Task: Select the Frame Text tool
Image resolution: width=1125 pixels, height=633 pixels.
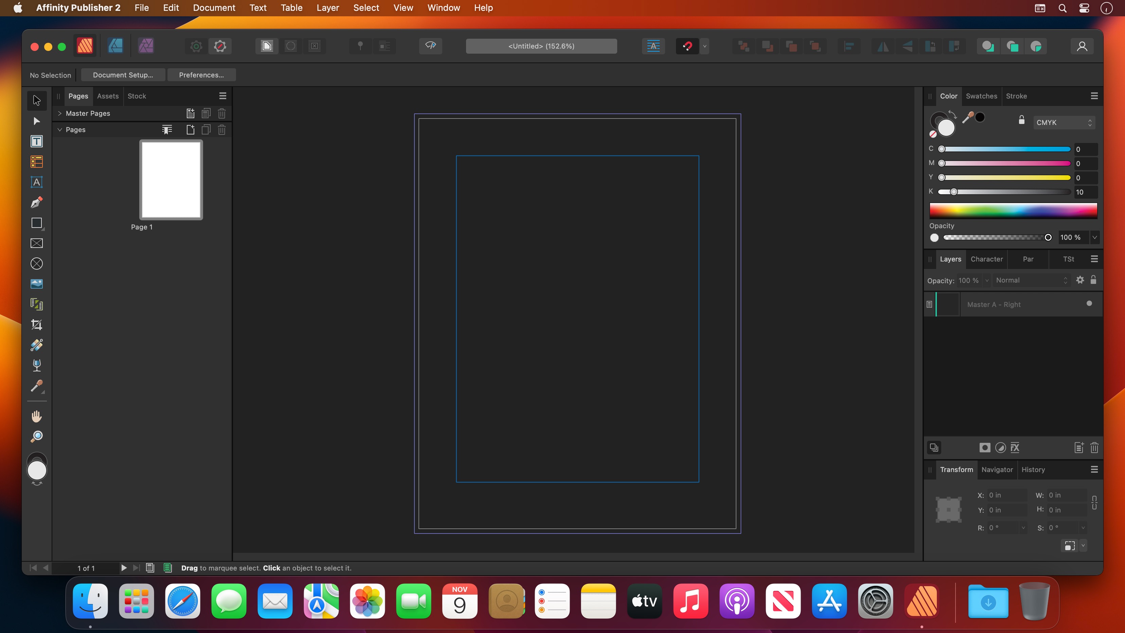Action: click(37, 142)
